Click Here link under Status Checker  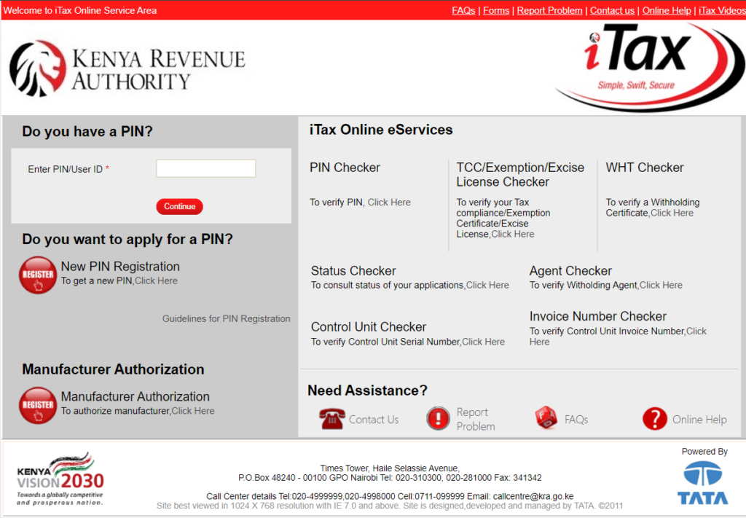click(487, 285)
